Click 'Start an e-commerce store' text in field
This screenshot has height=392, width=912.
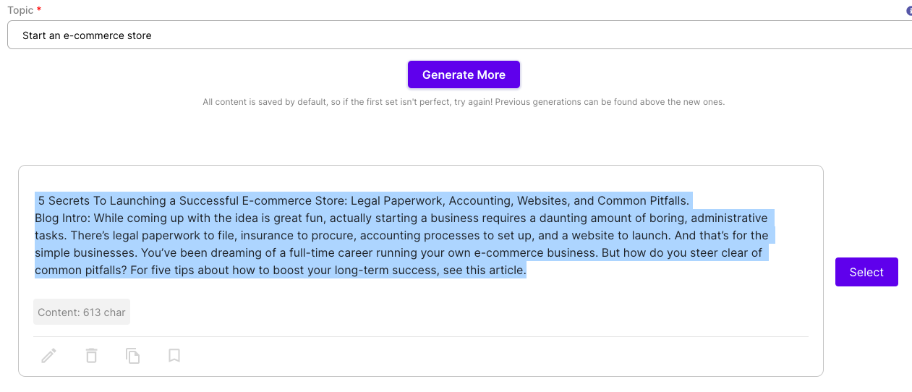[87, 35]
